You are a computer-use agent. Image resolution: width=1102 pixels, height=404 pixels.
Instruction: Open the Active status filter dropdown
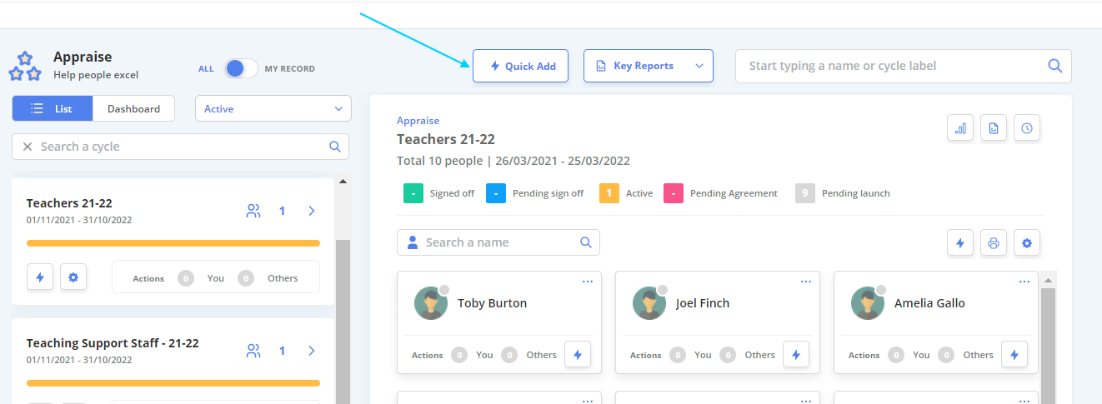(x=273, y=108)
